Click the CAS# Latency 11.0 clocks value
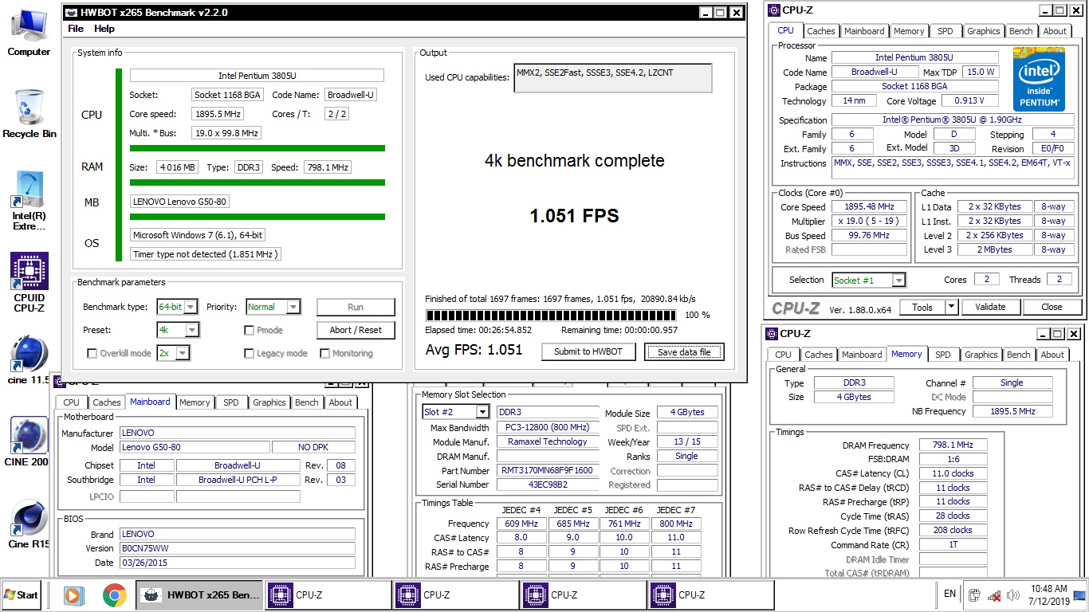Viewport: 1089px width, 612px height. [953, 473]
